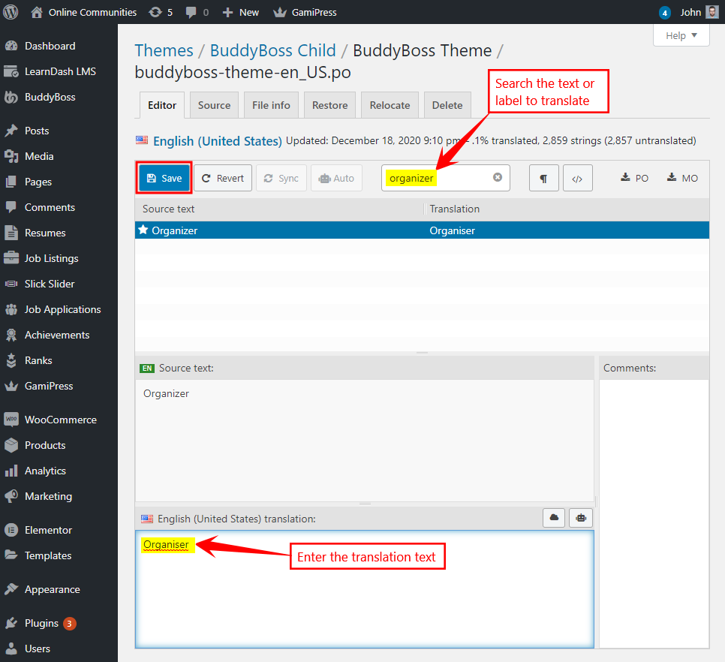Switch to the File info tab
This screenshot has width=725, height=662.
pyautogui.click(x=271, y=105)
